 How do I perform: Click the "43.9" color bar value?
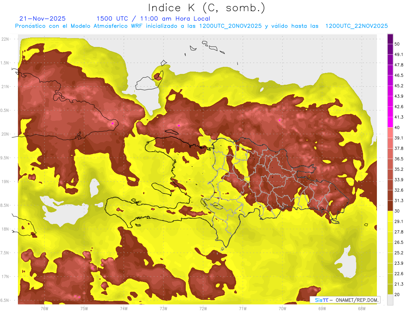399,97
